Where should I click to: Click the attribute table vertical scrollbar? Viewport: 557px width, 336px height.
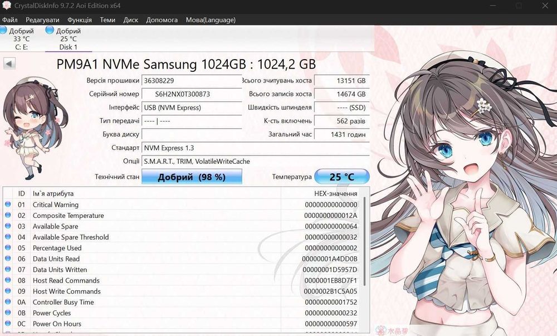click(364, 241)
